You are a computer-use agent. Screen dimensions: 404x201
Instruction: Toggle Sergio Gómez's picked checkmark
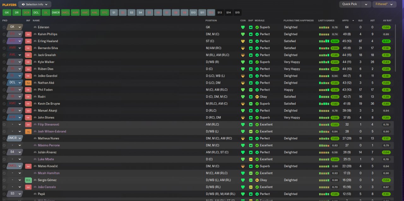(4, 180)
